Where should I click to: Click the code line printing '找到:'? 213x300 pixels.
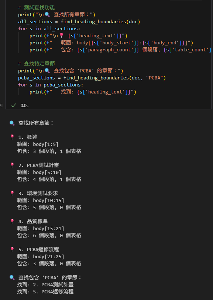[83, 92]
